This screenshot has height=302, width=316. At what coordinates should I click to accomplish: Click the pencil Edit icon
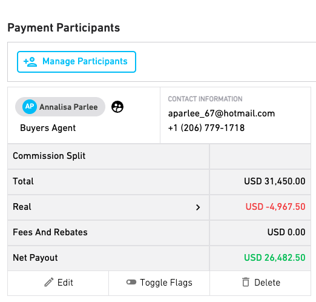pyautogui.click(x=49, y=282)
